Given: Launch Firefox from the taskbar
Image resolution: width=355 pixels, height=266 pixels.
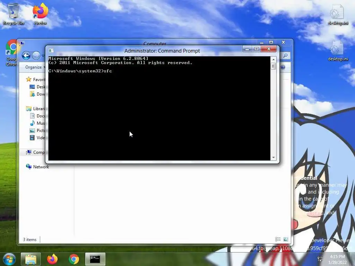Looking at the screenshot, I should coord(52,259).
